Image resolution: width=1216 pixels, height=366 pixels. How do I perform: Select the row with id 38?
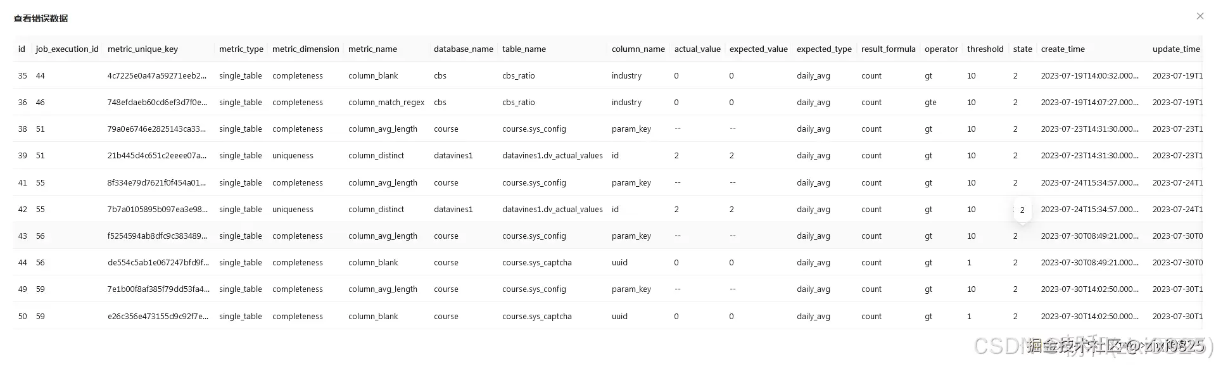pos(23,129)
